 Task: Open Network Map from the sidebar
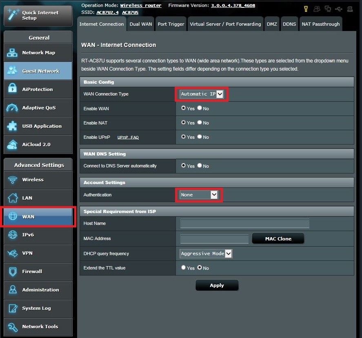point(38,53)
